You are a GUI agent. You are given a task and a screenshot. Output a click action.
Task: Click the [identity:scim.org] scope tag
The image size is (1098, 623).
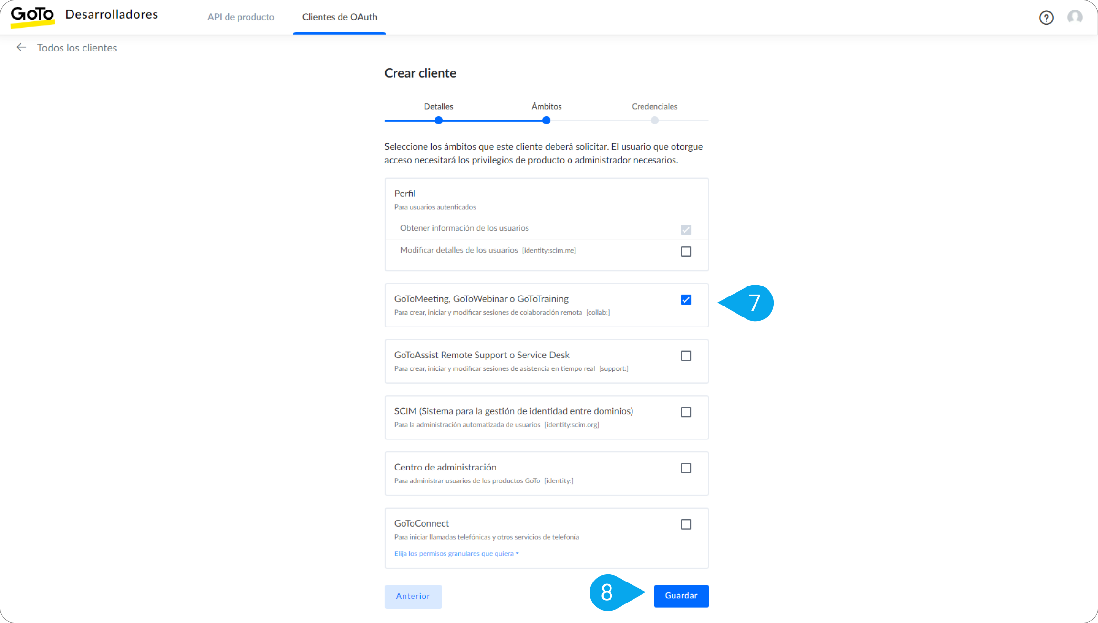(x=571, y=425)
